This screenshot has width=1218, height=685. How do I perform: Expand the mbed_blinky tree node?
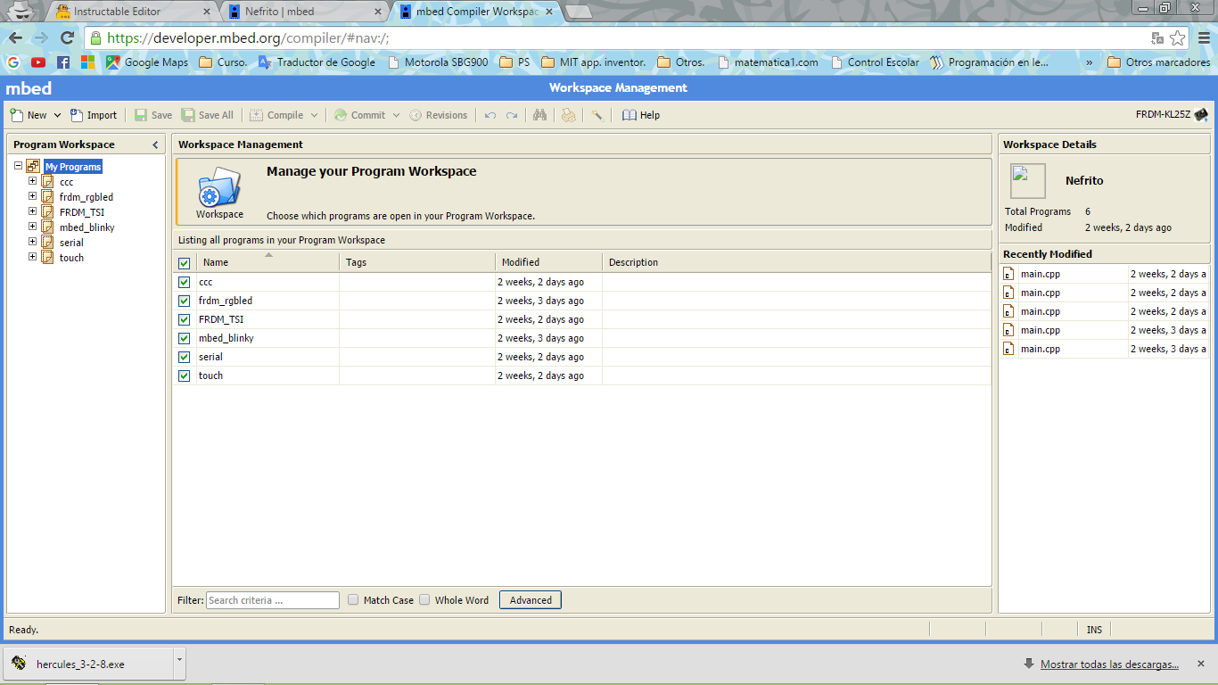(x=32, y=227)
